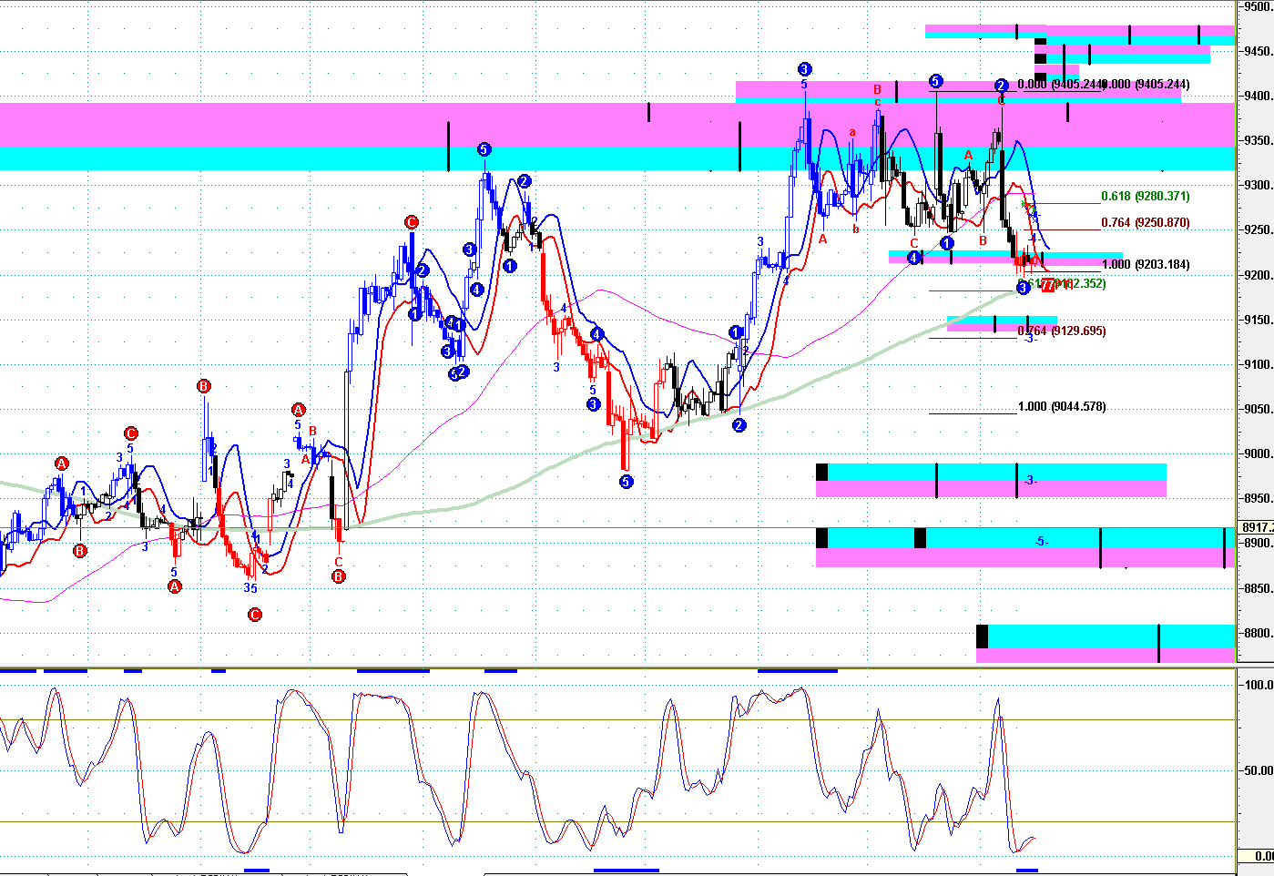Select the lowest cyan support zone near 8800
1274x876 pixels.
[x=1106, y=636]
